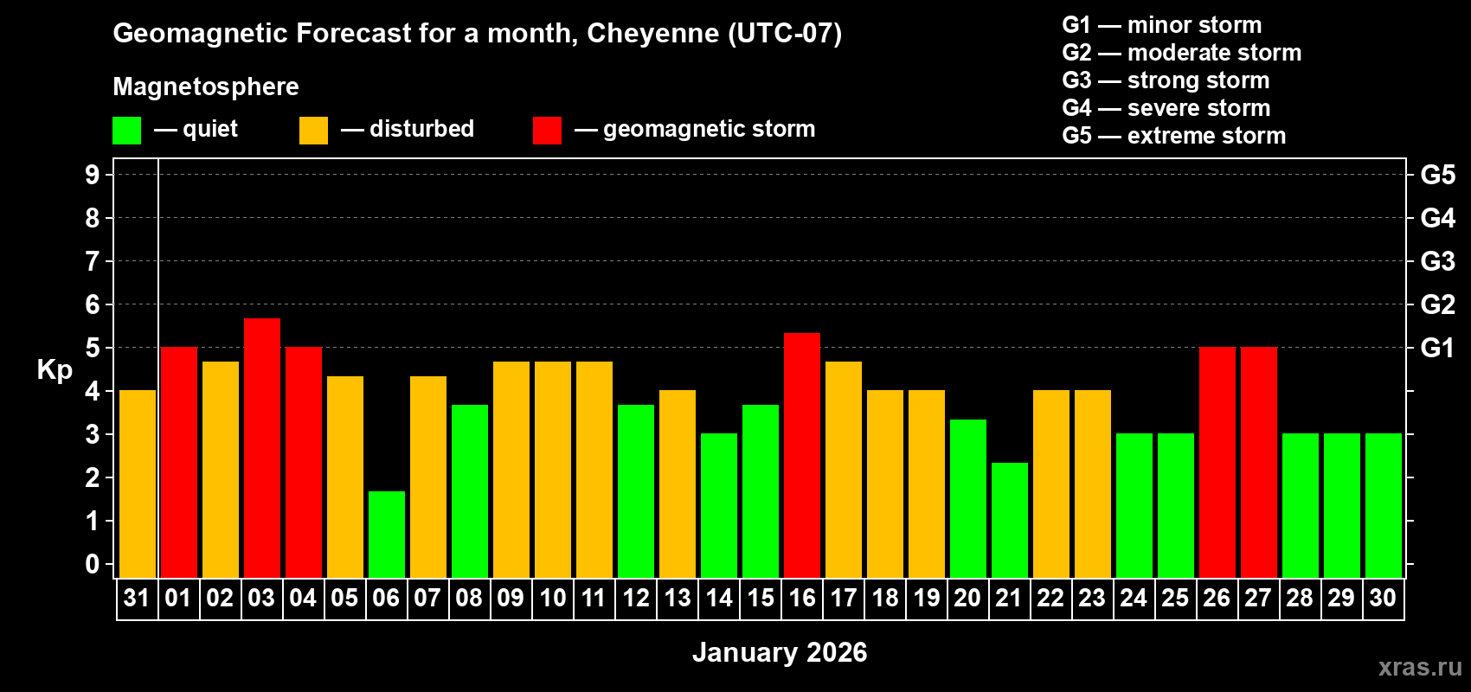Screen dimensions: 1471x692
Task: Click the red storm bar on January 16
Action: (802, 455)
